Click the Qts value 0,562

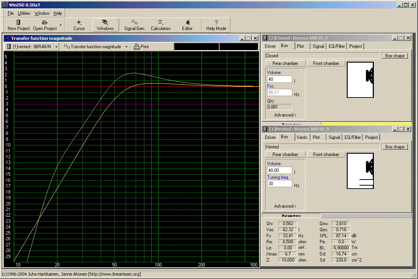[288, 224]
